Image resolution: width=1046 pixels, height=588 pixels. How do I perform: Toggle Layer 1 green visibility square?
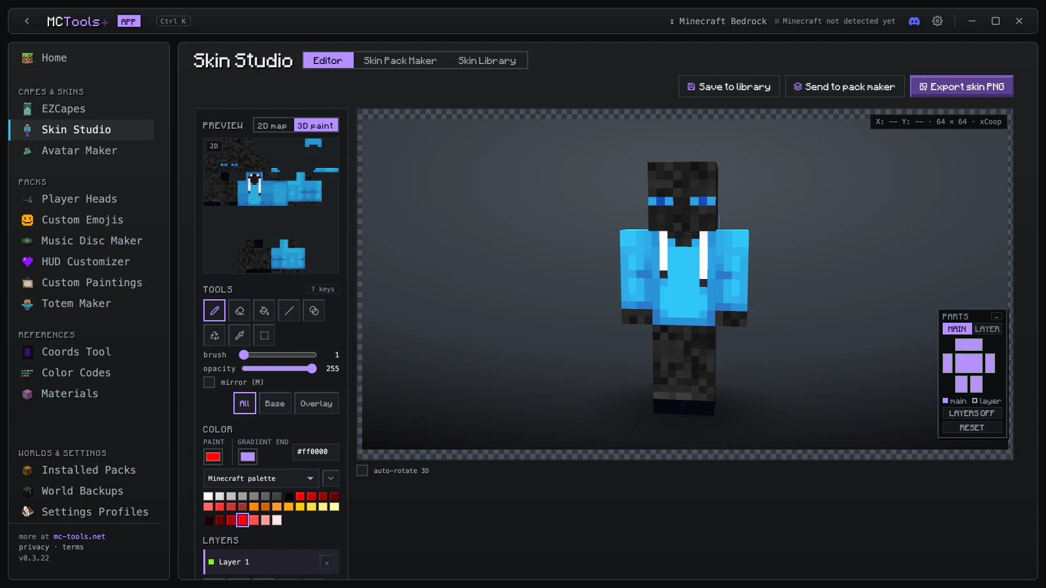coord(211,562)
